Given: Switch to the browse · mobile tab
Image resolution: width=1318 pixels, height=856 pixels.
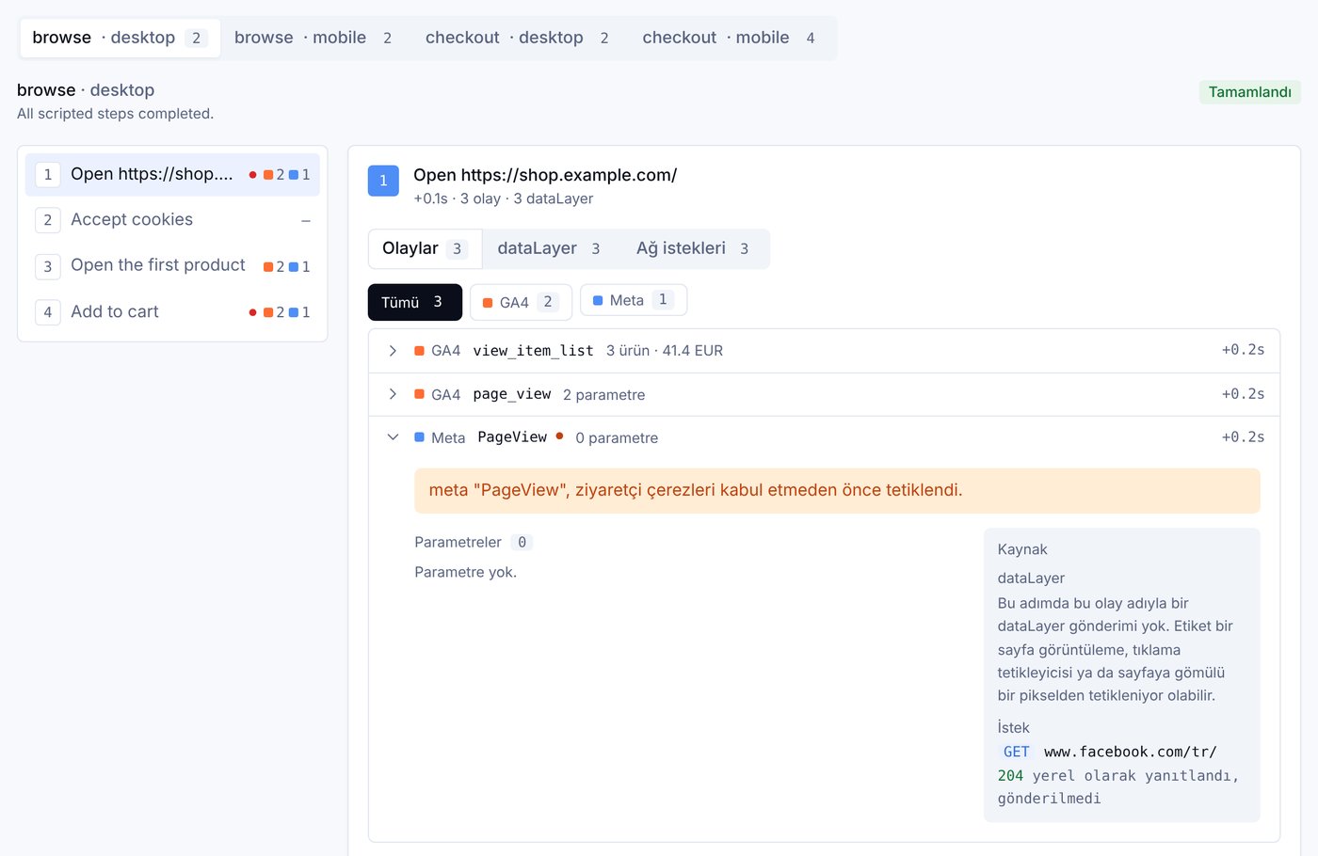Looking at the screenshot, I should point(314,39).
